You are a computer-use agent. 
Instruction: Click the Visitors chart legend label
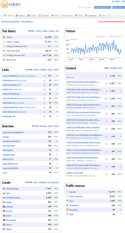pos(75,39)
